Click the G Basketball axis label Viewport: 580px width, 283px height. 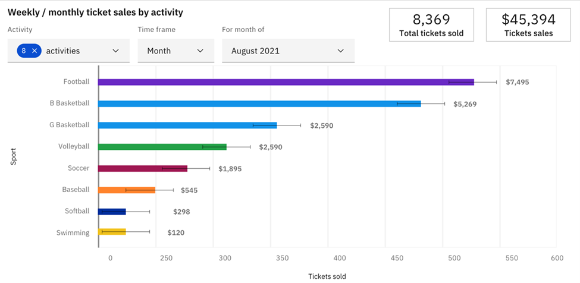tap(69, 125)
